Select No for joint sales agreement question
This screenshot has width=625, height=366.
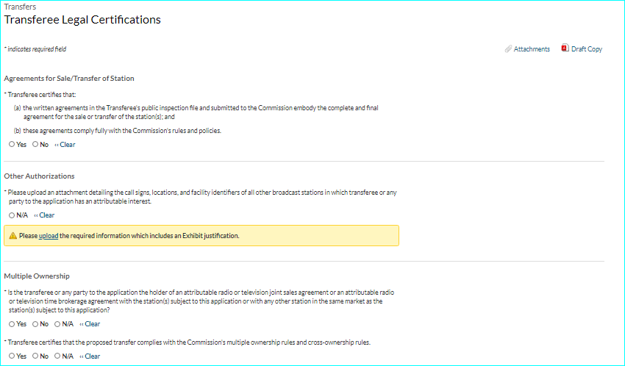click(35, 324)
